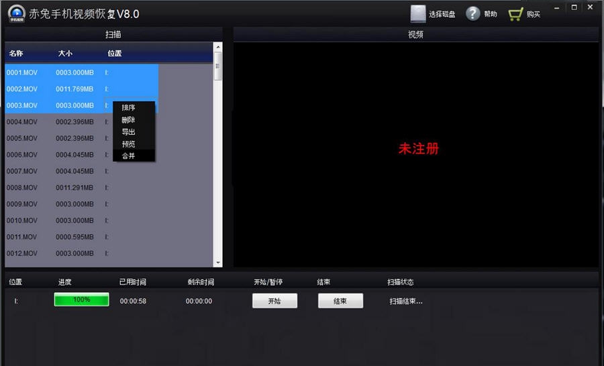
Task: Click the 结束 button
Action: [x=340, y=301]
